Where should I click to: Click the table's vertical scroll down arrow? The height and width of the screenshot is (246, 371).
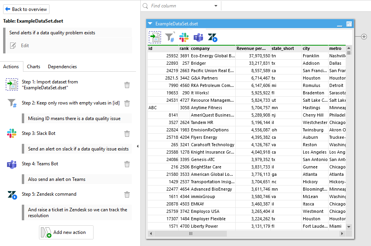click(349, 227)
